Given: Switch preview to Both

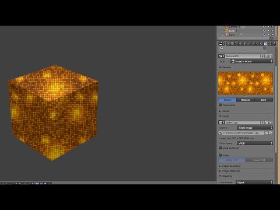Looking at the screenshot, I should click(264, 100).
